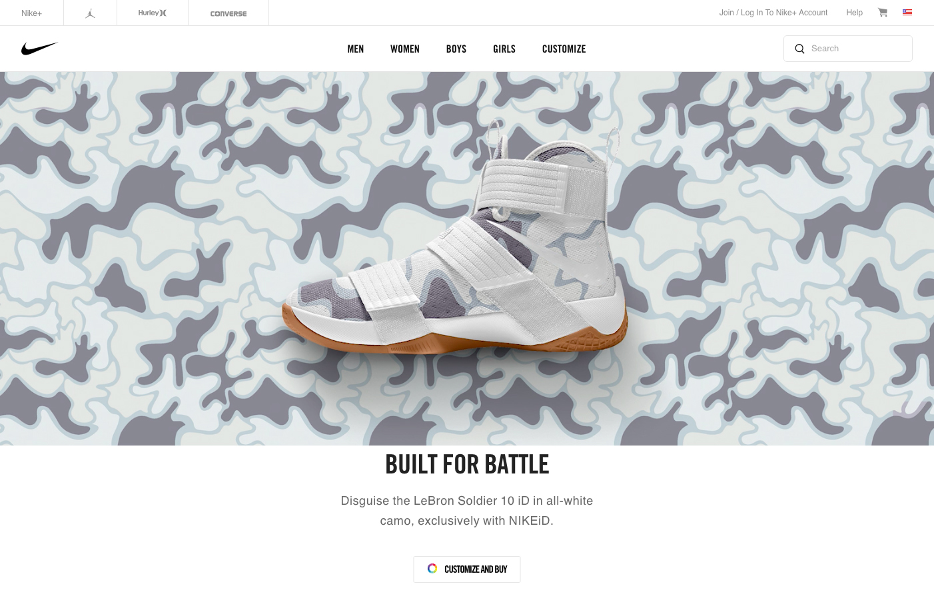Click the color wheel NIKEiD icon
The width and height of the screenshot is (934, 610).
click(x=432, y=569)
